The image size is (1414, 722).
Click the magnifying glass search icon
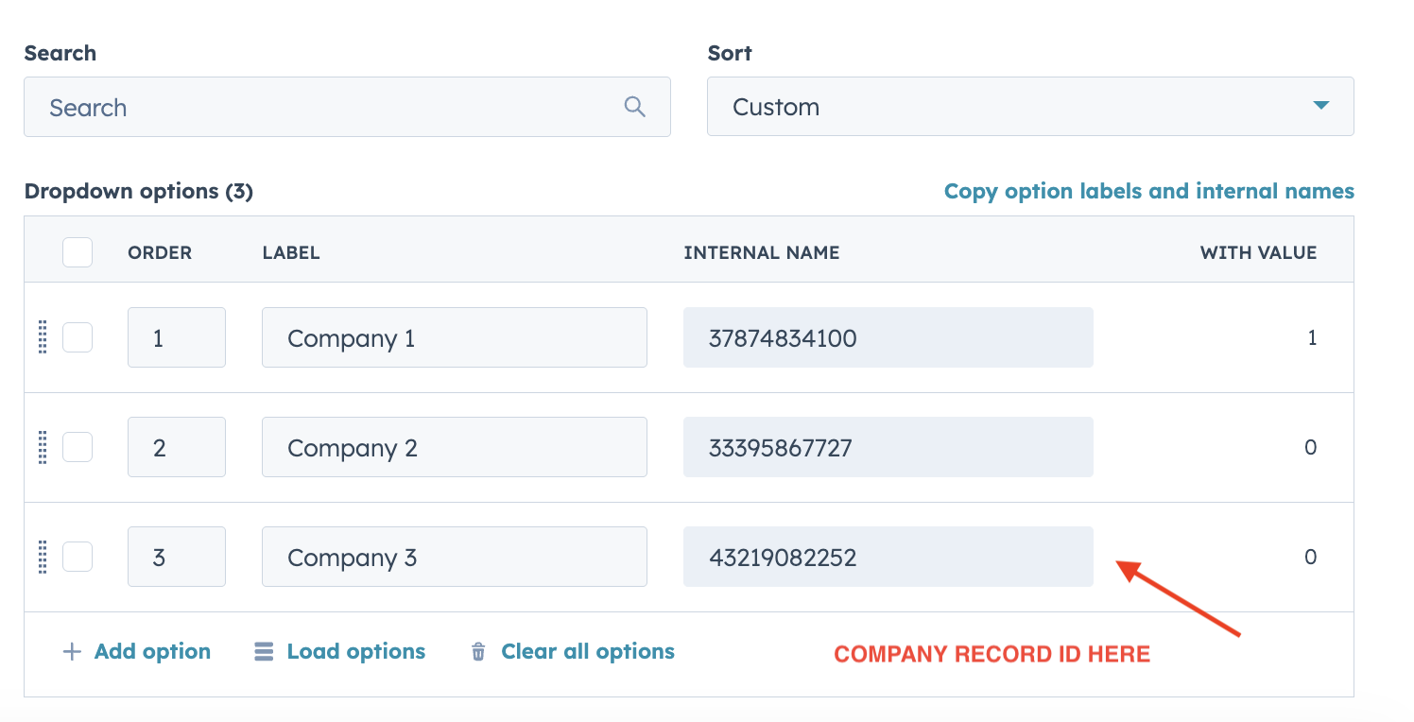(x=635, y=108)
